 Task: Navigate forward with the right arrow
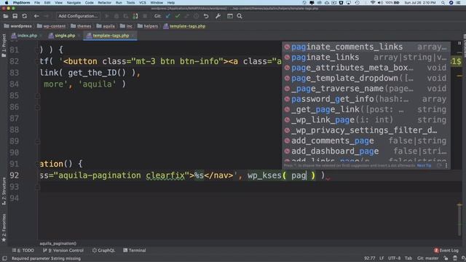click(46, 16)
